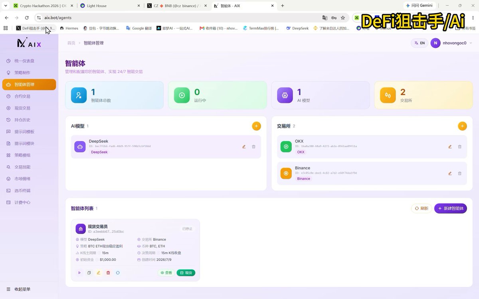Click the sync icon on the 现货交易员 card
The height and width of the screenshot is (299, 479).
coord(118,273)
